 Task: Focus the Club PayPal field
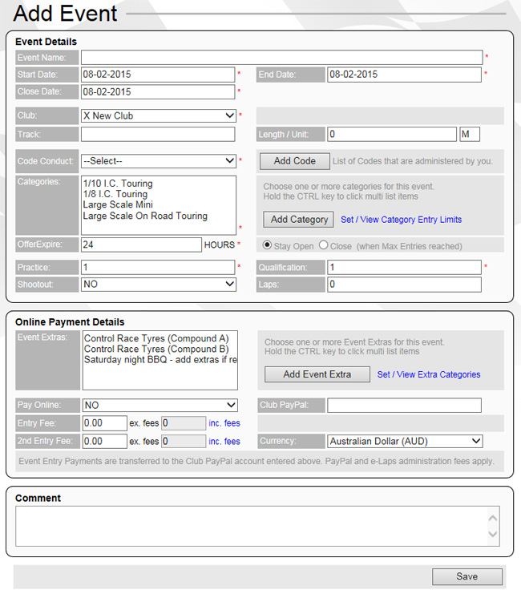(x=404, y=405)
